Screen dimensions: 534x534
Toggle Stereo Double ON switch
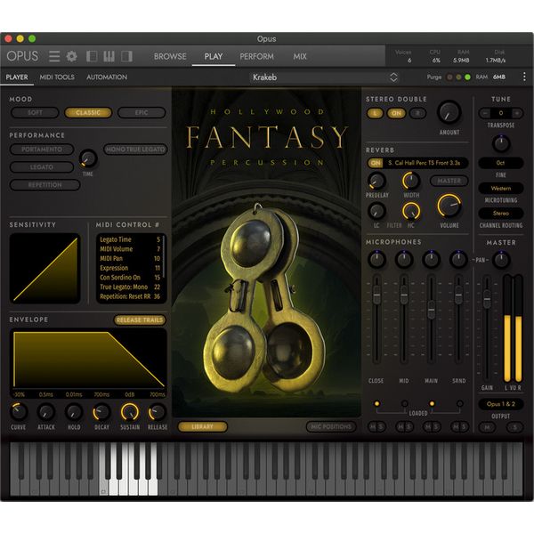point(396,113)
